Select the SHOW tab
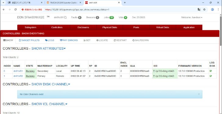 point(8,40)
